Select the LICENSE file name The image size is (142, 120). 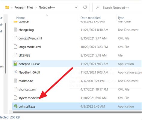(x=24, y=55)
